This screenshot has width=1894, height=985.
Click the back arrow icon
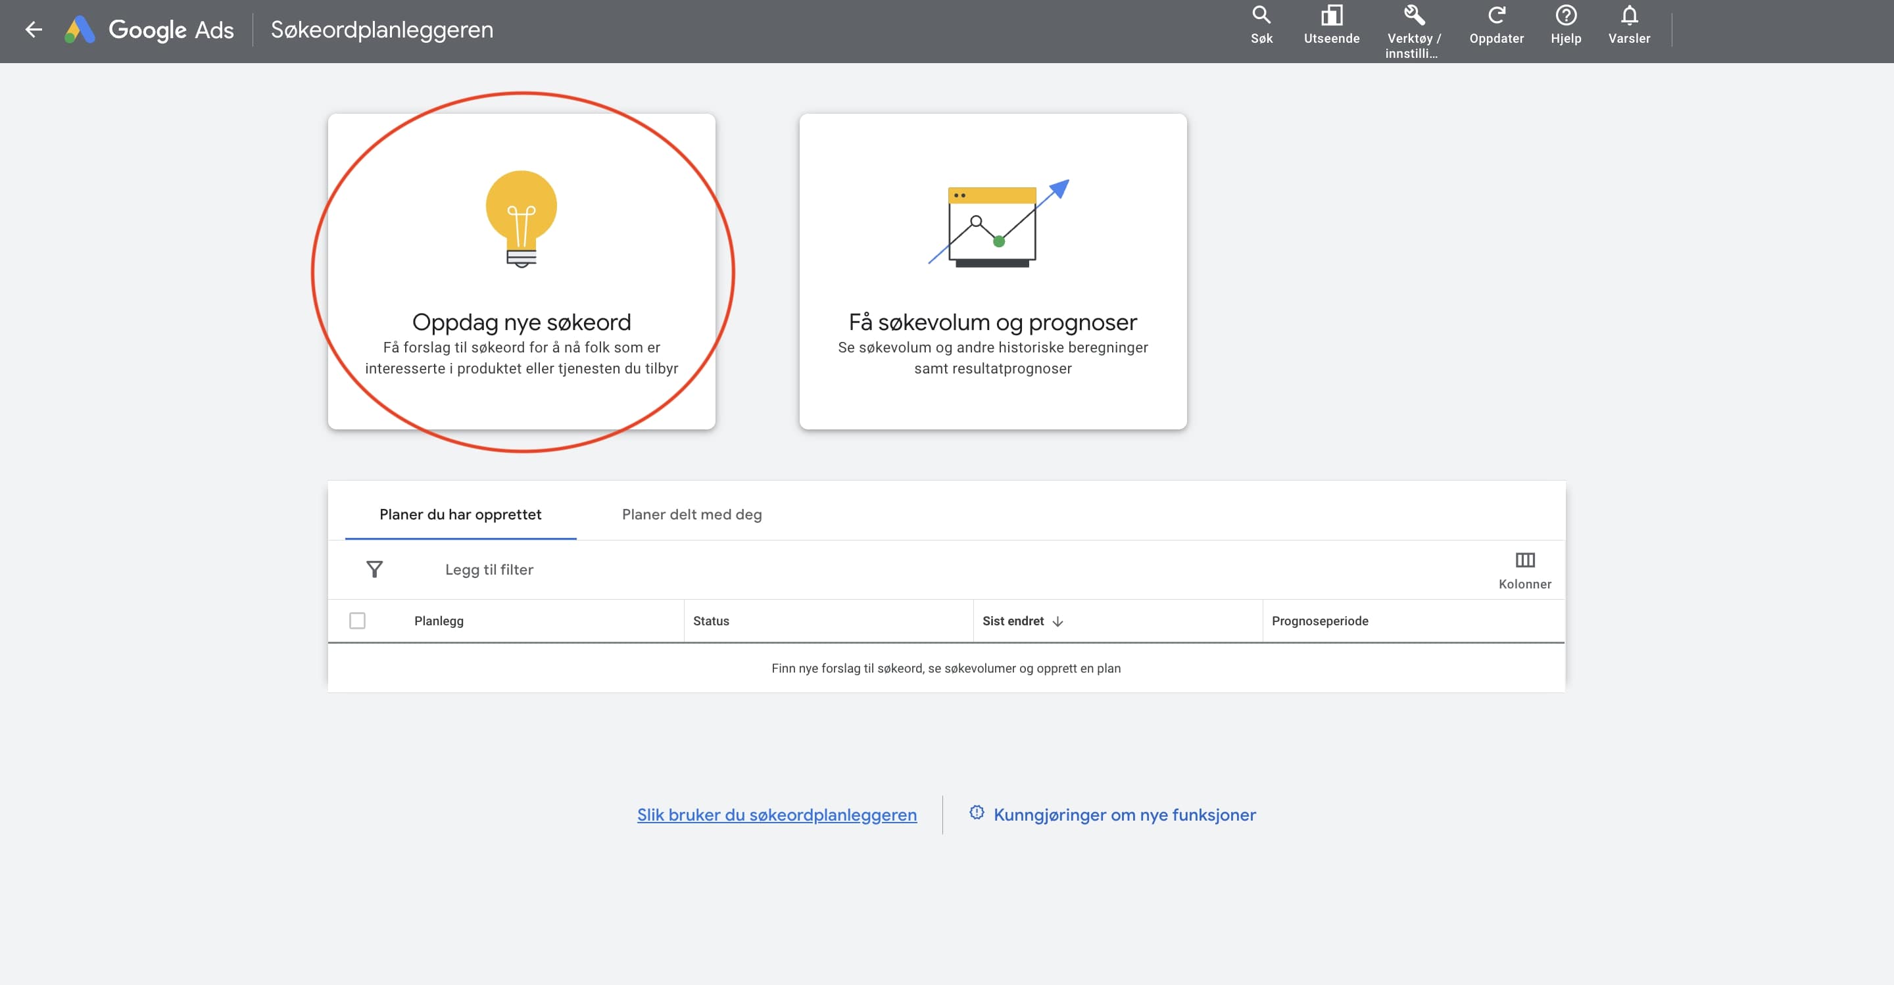point(33,30)
